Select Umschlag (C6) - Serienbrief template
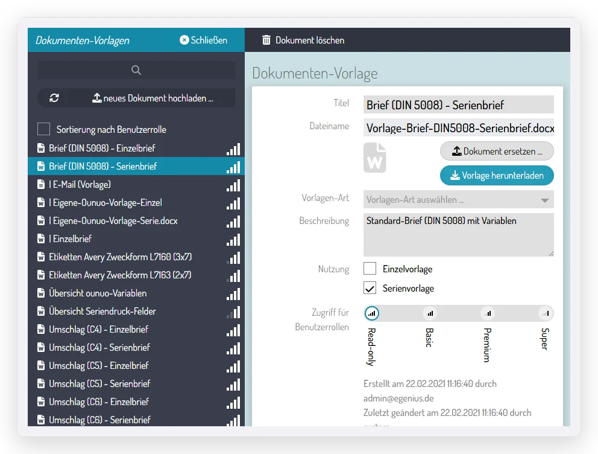Viewport: 598px width, 454px height. [x=136, y=419]
